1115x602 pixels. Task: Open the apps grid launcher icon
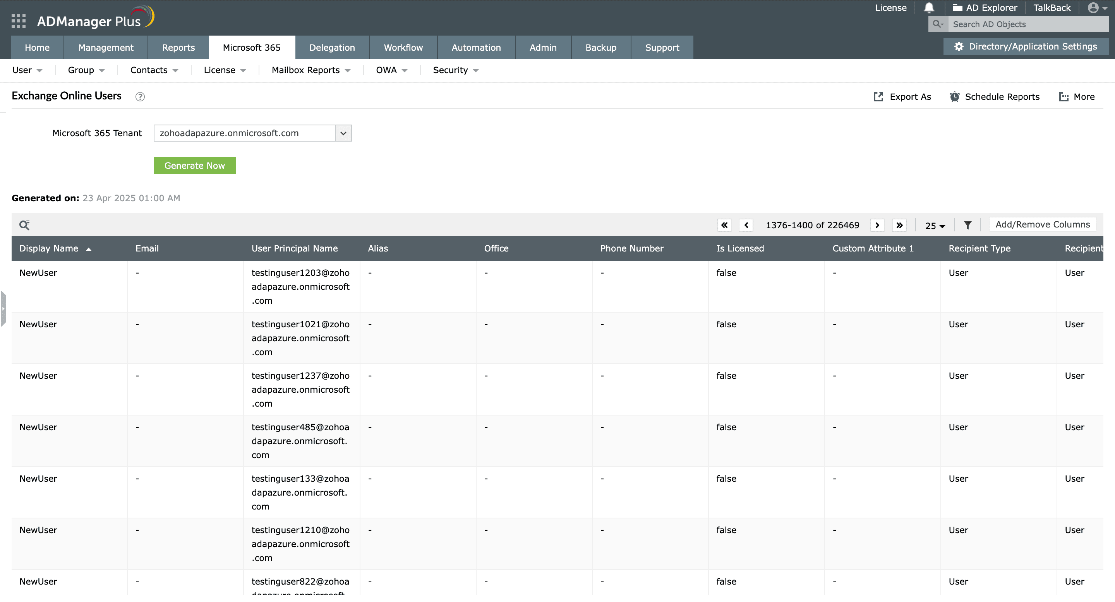18,21
